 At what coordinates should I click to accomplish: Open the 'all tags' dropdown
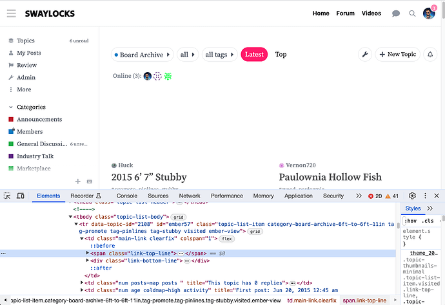coord(220,55)
